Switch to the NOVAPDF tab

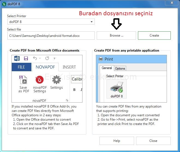[x=45, y=67]
